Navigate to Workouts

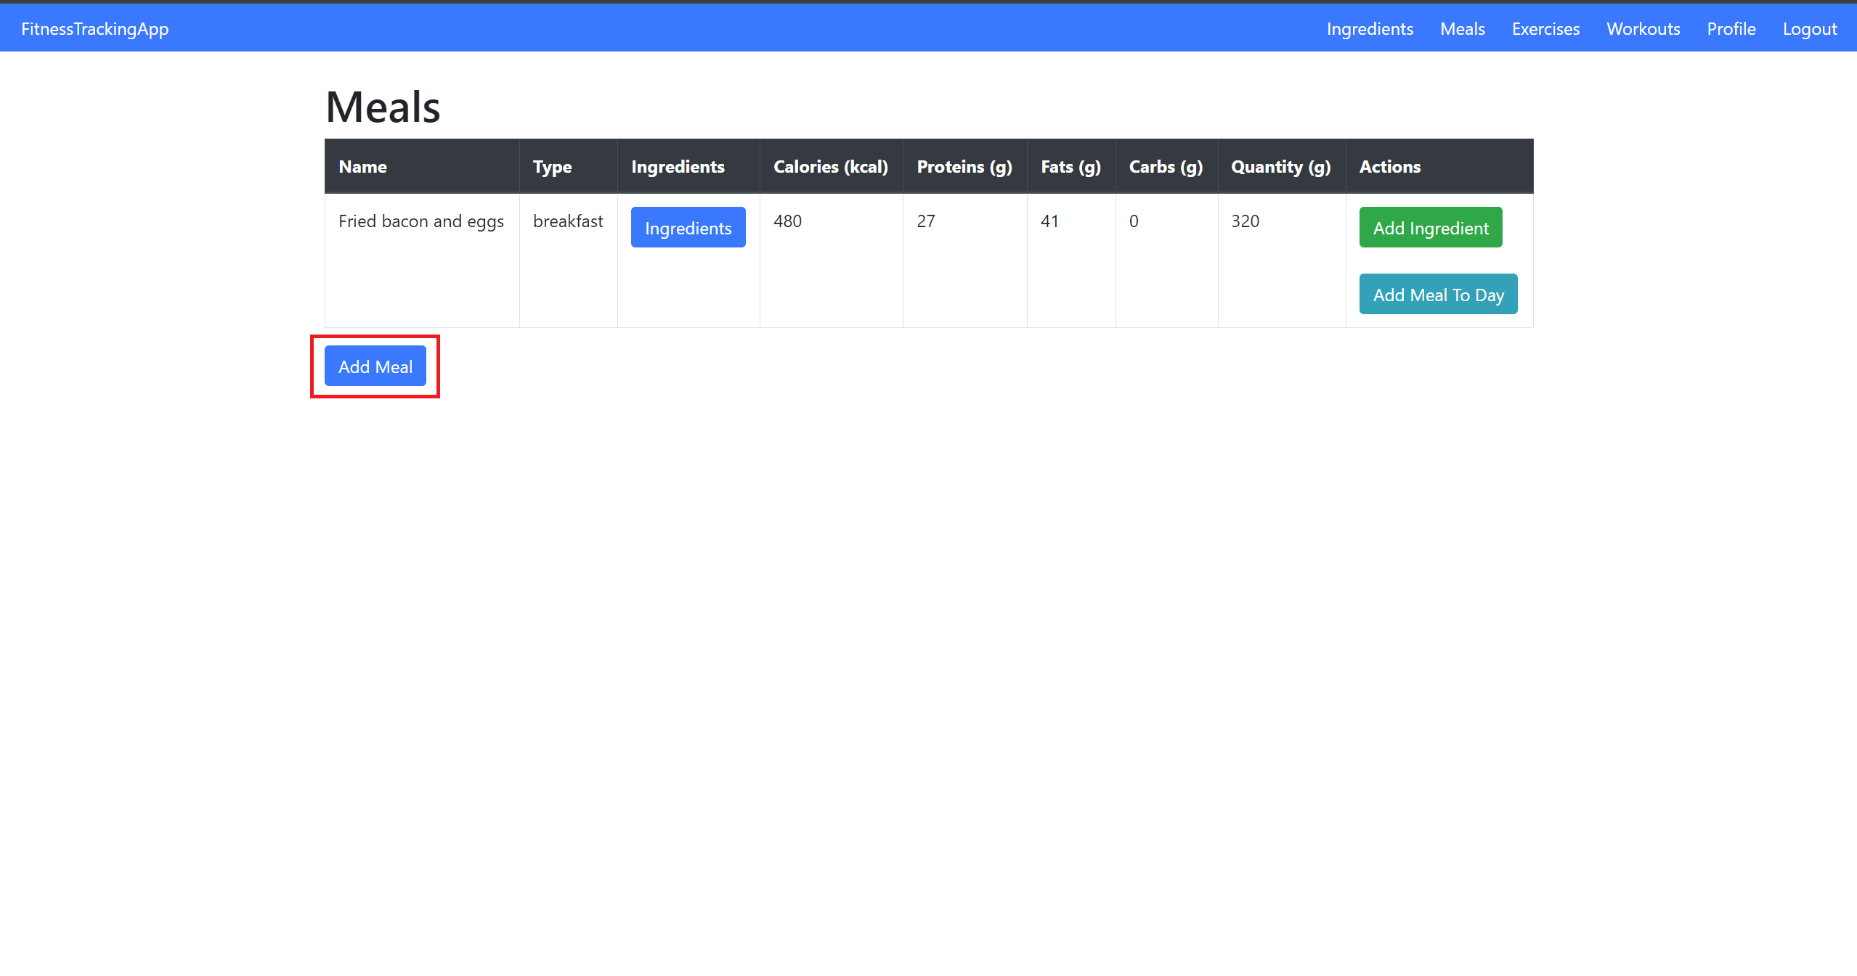tap(1643, 29)
